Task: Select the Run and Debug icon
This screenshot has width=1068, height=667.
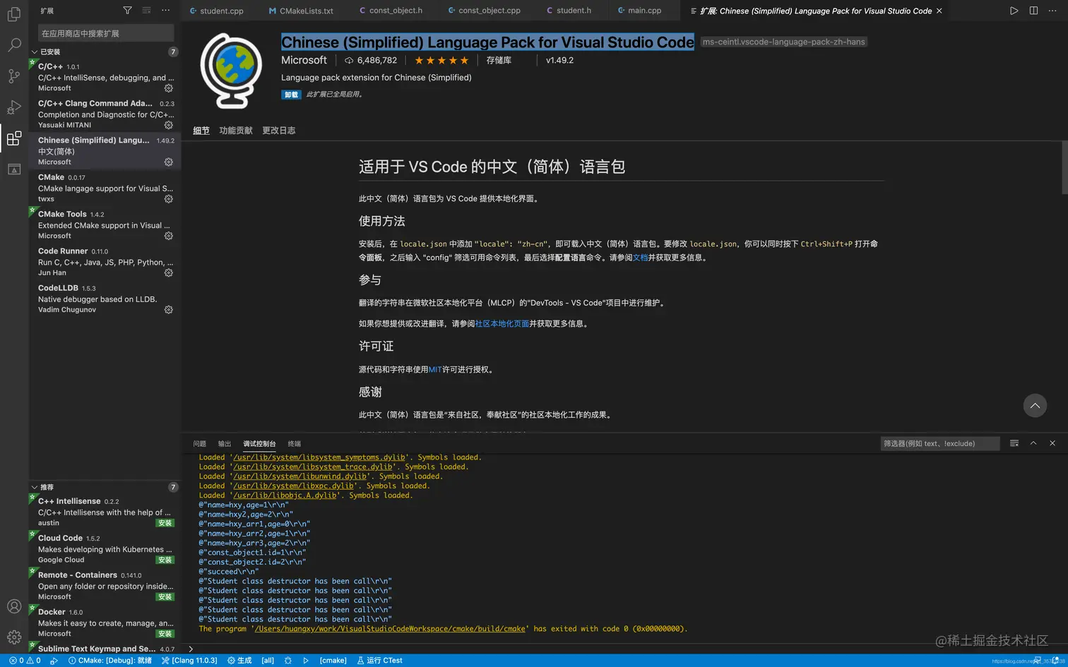Action: click(14, 107)
